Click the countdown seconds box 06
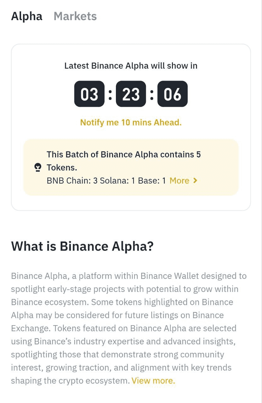The width and height of the screenshot is (262, 403). 173,94
